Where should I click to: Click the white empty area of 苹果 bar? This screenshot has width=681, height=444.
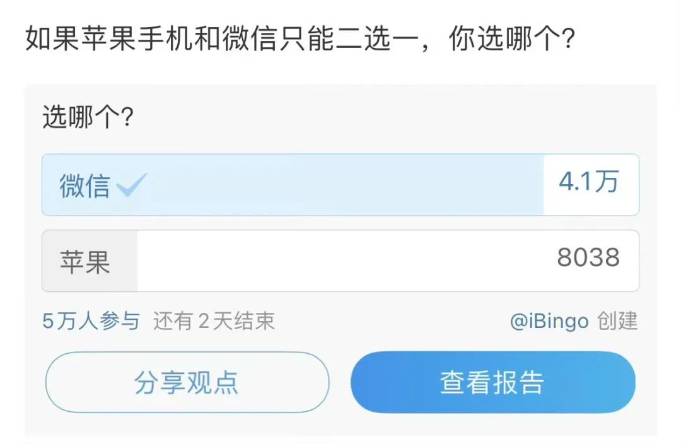coord(340,260)
